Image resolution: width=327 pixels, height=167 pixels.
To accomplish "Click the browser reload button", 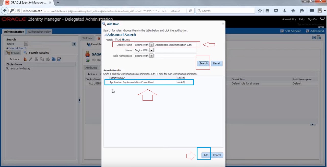I will (190, 11).
